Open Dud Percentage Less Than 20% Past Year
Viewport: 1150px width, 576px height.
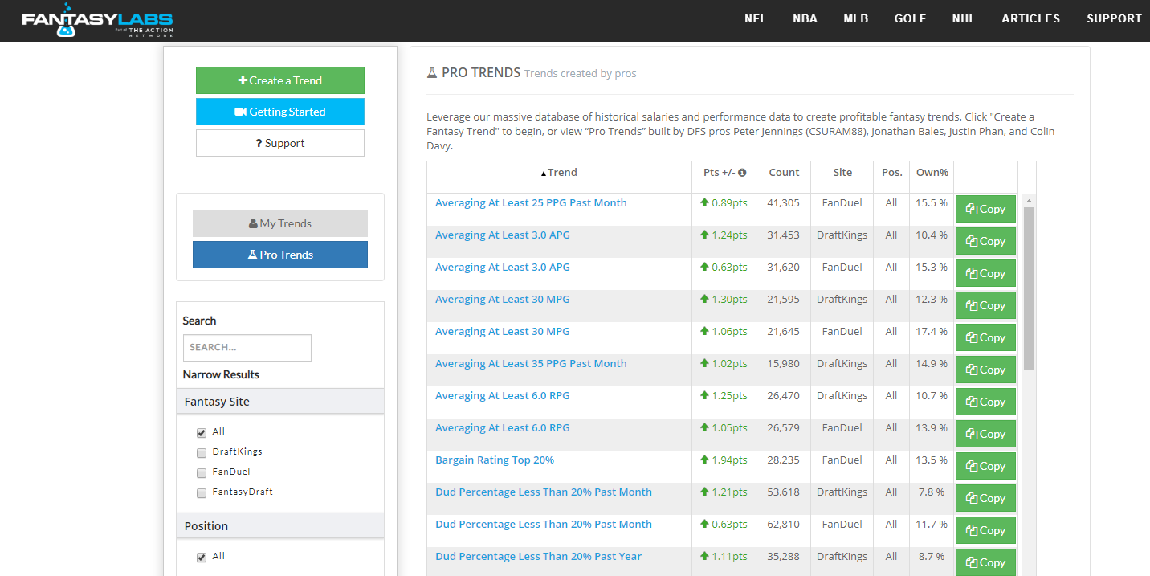[539, 557]
